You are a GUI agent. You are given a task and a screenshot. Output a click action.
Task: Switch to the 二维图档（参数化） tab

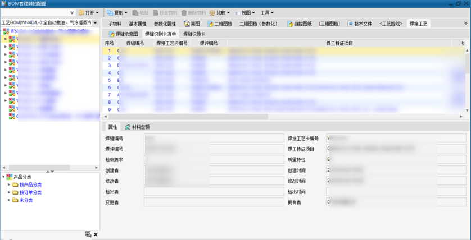[259, 24]
